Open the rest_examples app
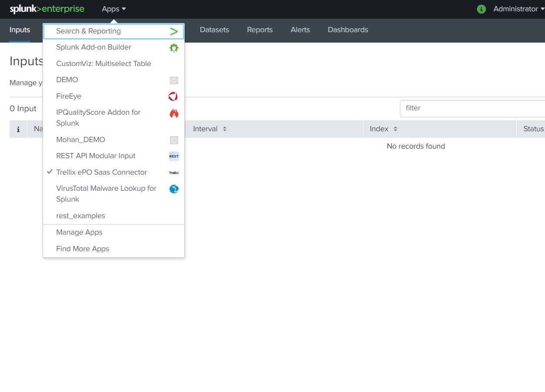The height and width of the screenshot is (392, 545). click(113, 216)
